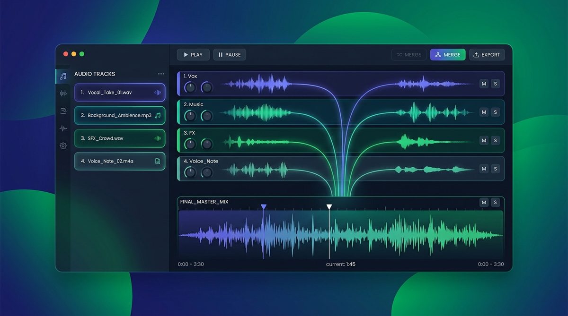Click document icon on Voice_Note_02.m4a
The width and height of the screenshot is (568, 316).
(x=158, y=161)
